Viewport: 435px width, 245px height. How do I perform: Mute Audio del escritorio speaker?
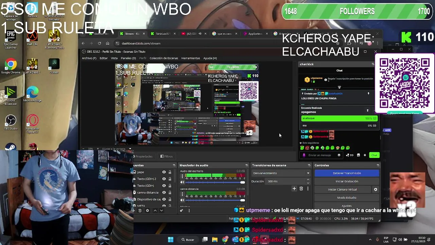182,182
